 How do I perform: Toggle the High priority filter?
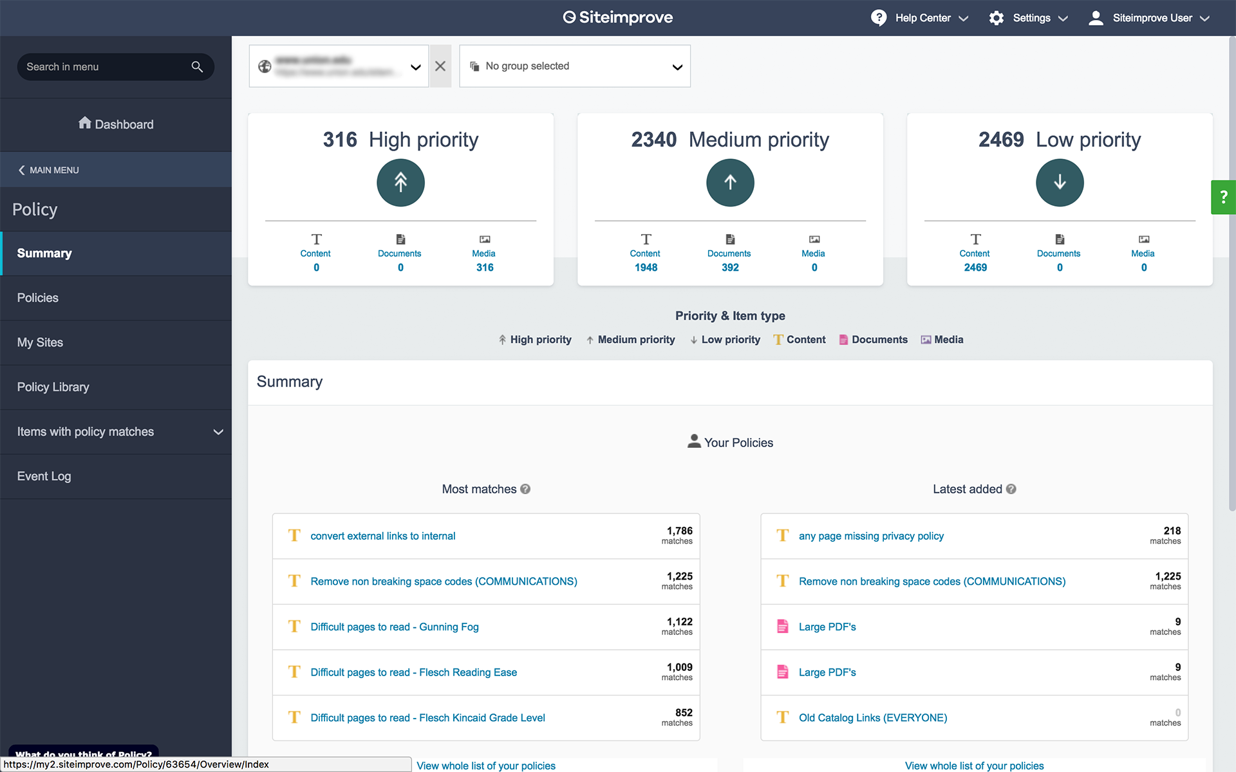pos(535,340)
